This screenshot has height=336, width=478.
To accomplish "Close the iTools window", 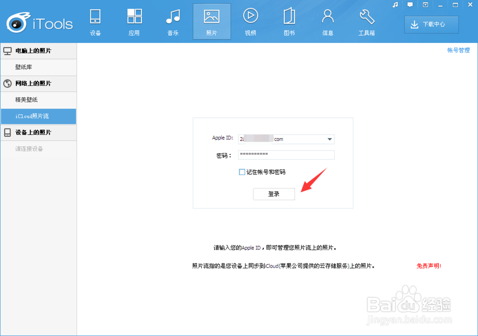I will (x=470, y=5).
